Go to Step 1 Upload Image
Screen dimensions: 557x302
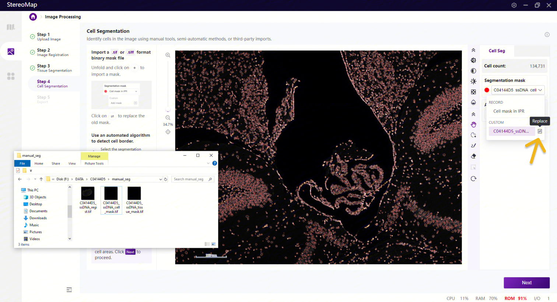pos(49,37)
